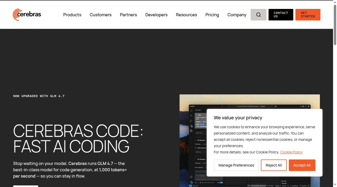Click the Contact Us button
The width and height of the screenshot is (337, 187).
coord(281,15)
